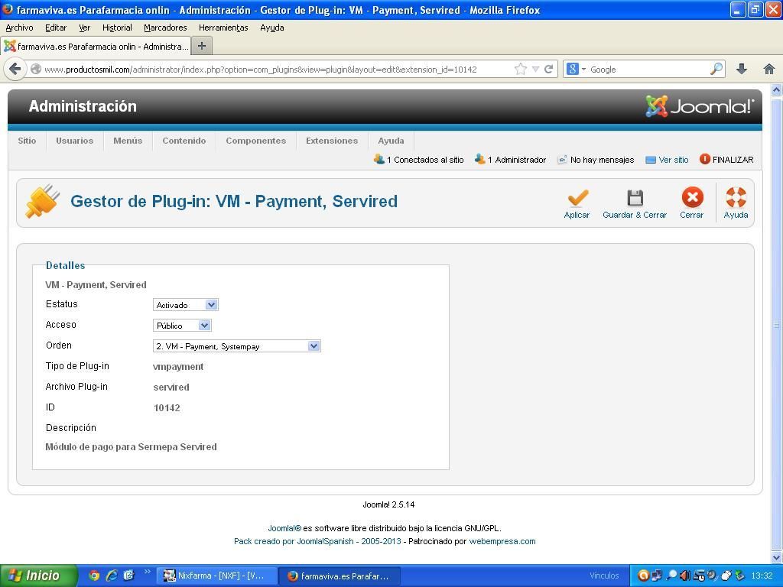Open the Historial menu
This screenshot has width=783, height=587.
117,28
